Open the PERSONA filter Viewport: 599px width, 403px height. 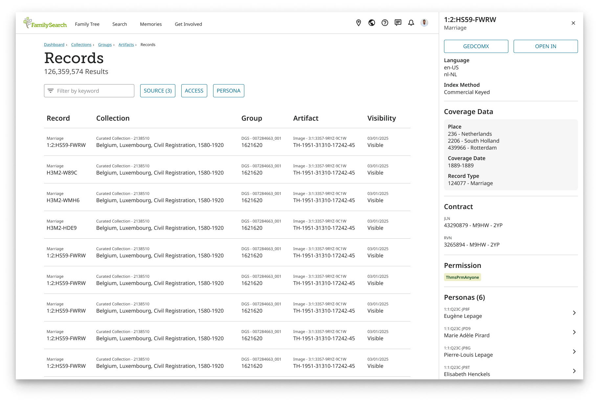(x=229, y=91)
